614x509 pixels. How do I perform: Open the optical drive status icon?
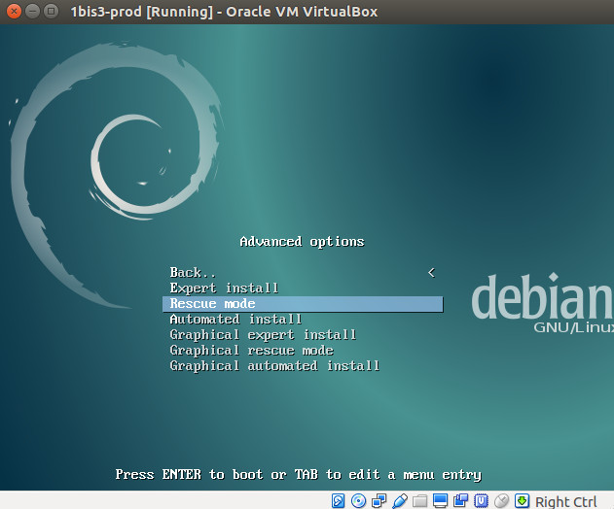[x=358, y=501]
